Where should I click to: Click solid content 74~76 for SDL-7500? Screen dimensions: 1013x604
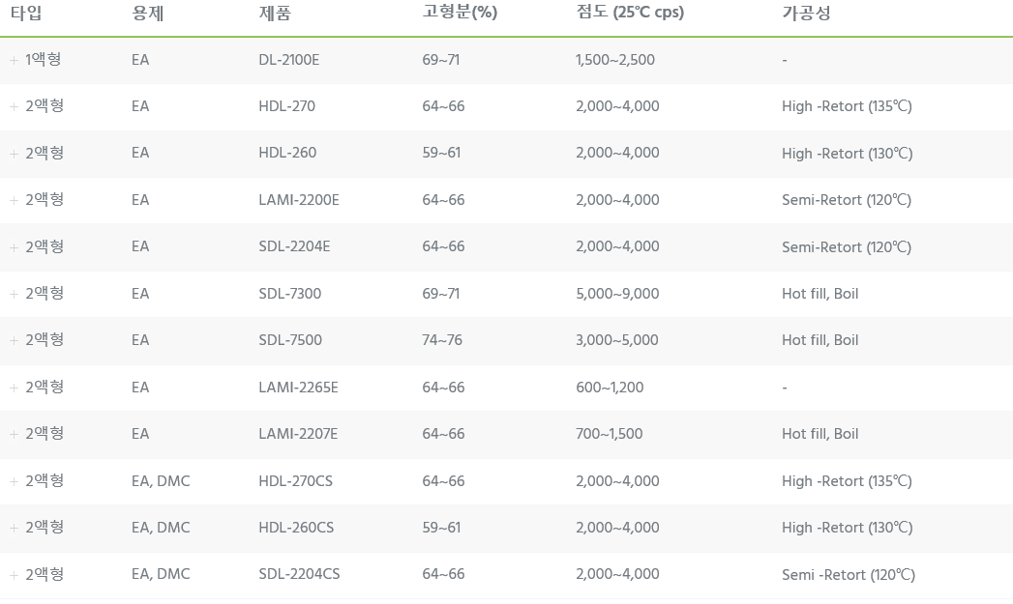coord(442,340)
